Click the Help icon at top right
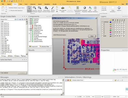Image resolution: width=128 pixels, height=98 pixels. pyautogui.click(x=127, y=4)
